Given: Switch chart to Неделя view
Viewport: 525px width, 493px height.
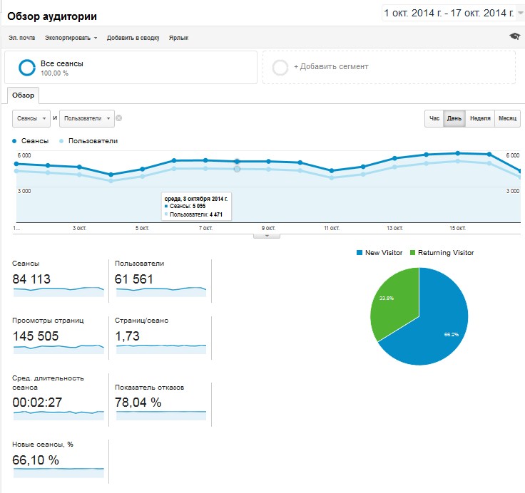Looking at the screenshot, I should tap(480, 118).
